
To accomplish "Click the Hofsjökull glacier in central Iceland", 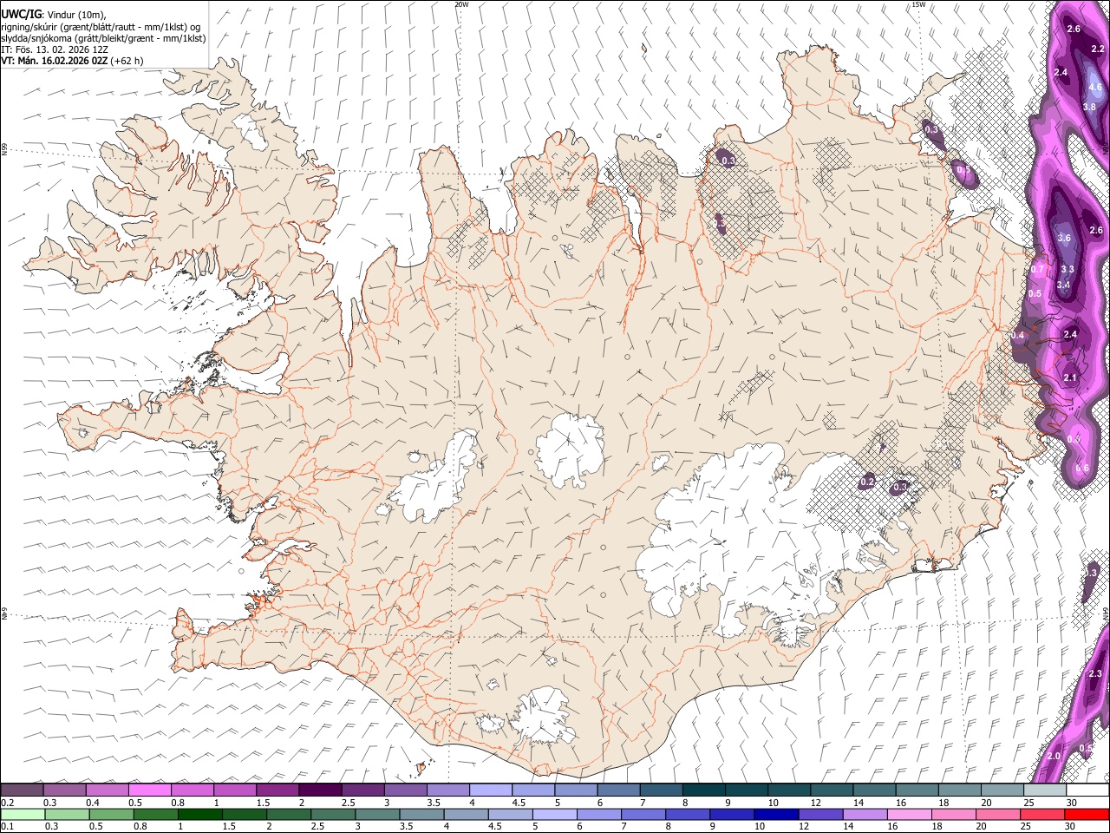I will (x=570, y=449).
